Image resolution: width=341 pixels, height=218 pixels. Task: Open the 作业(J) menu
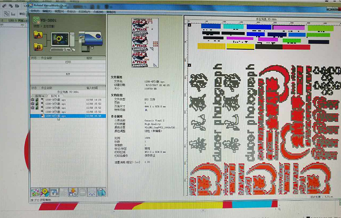[71, 12]
